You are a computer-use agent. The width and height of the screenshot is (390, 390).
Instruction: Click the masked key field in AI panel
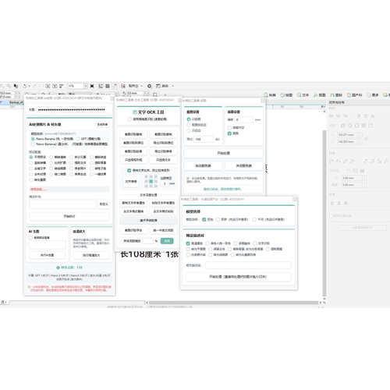(x=72, y=110)
